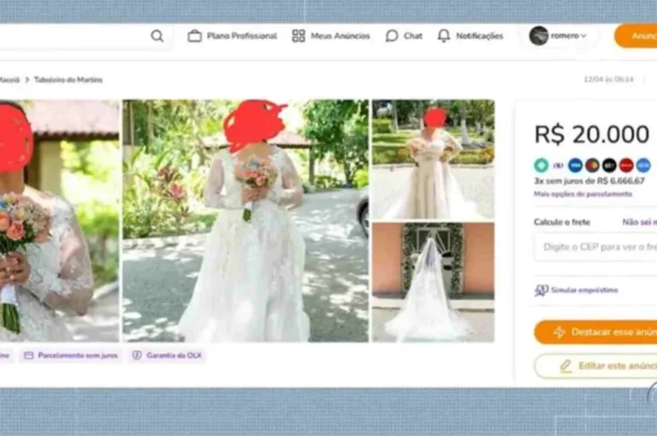Expand the romero account dropdown arrow
657x436 pixels.
584,36
